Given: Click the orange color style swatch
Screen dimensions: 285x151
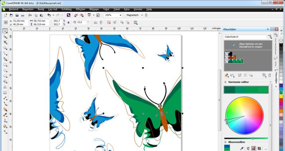Looking at the screenshot, I should 234,58.
